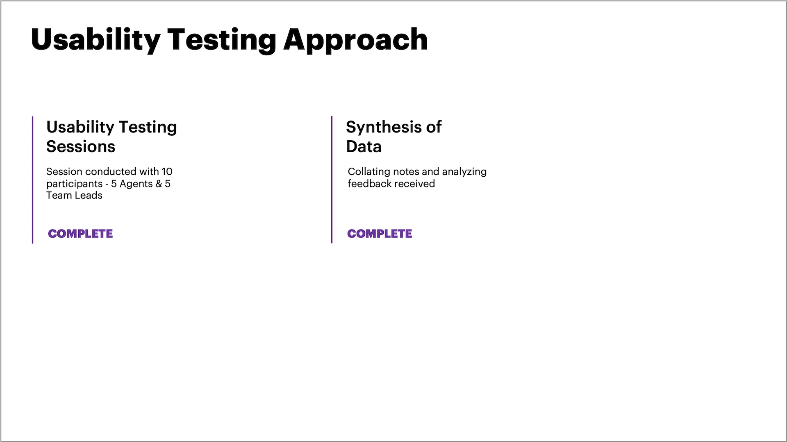Click the word Data in right heading

(x=364, y=146)
